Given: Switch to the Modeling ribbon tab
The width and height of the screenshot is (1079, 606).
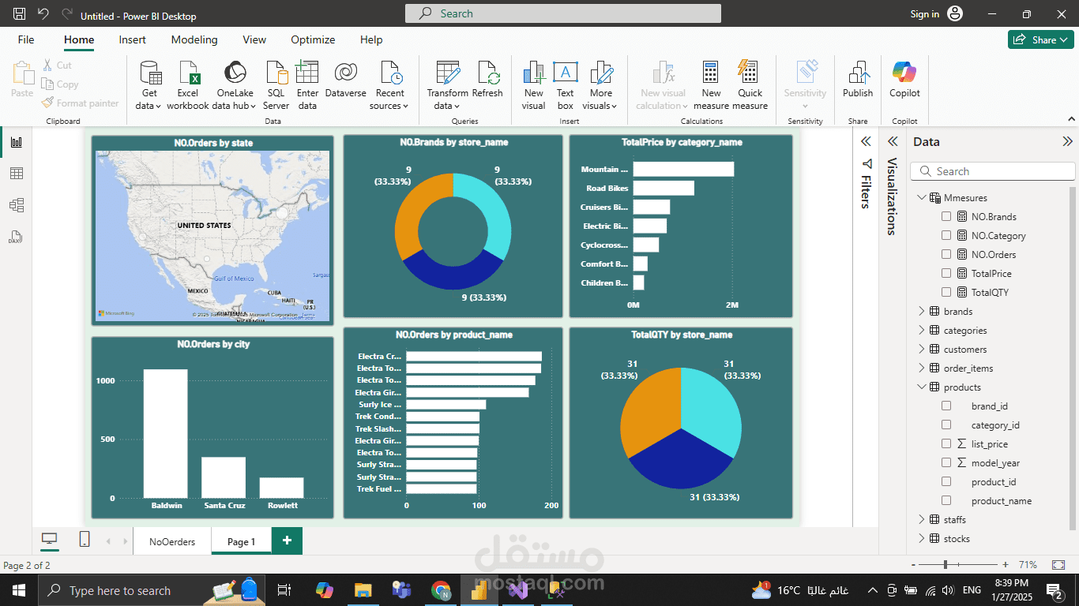Looking at the screenshot, I should tap(194, 39).
